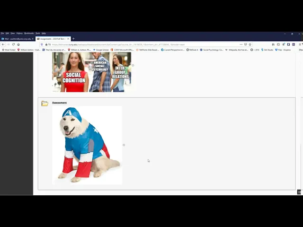This screenshot has height=227, width=303.
Task: Click the forward navigation arrow
Action: pos(9,44)
